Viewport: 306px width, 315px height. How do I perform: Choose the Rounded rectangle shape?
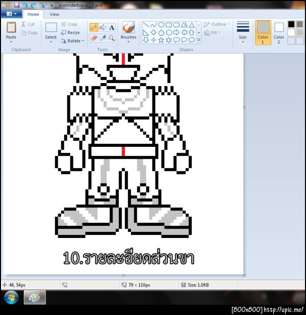pyautogui.click(x=176, y=25)
